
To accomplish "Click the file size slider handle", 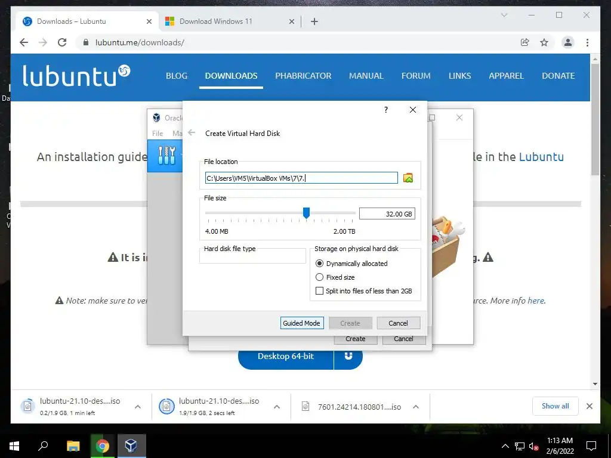I will click(306, 213).
